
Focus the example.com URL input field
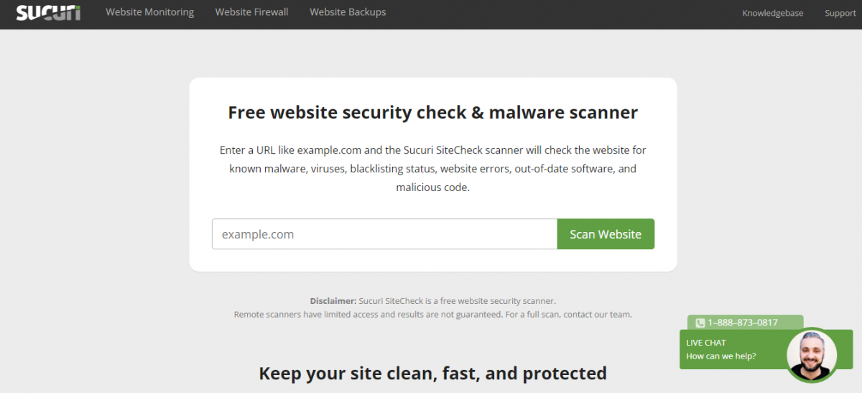[384, 234]
